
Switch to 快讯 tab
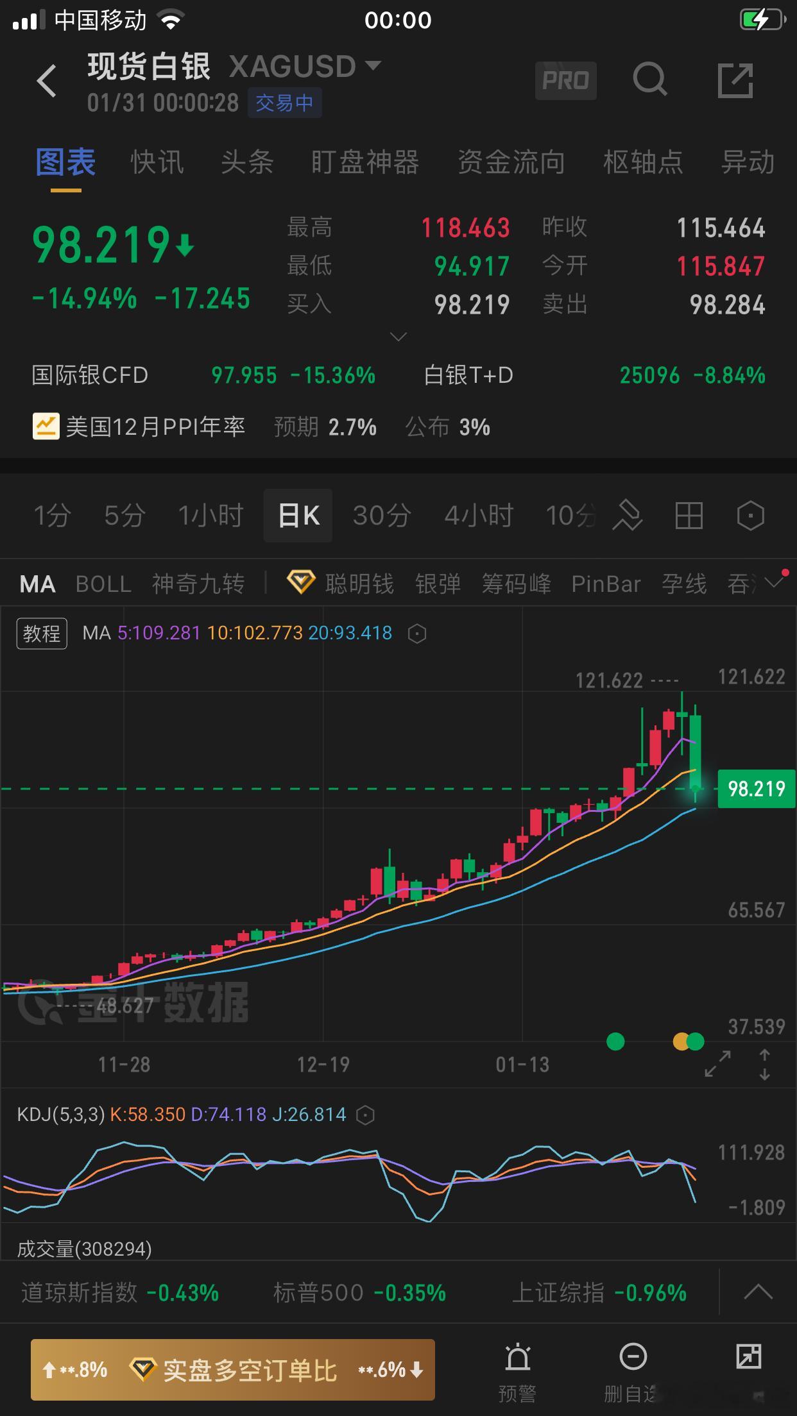tap(157, 162)
